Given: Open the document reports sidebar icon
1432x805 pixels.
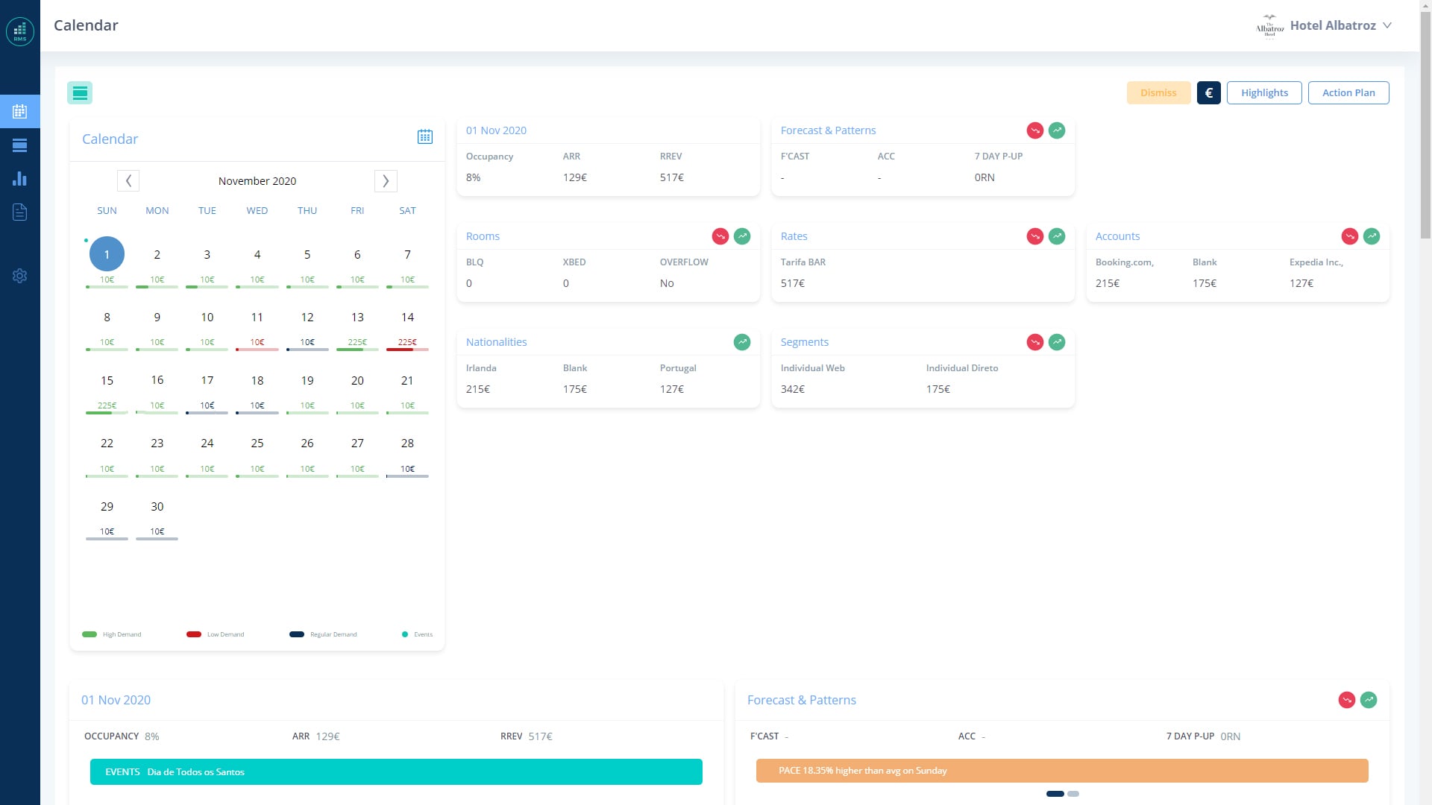Looking at the screenshot, I should tap(20, 212).
